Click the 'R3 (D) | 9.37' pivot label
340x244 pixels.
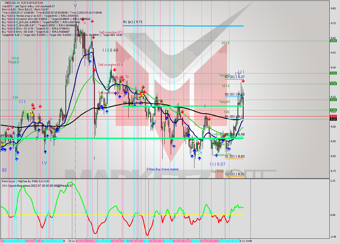[x=235, y=77]
